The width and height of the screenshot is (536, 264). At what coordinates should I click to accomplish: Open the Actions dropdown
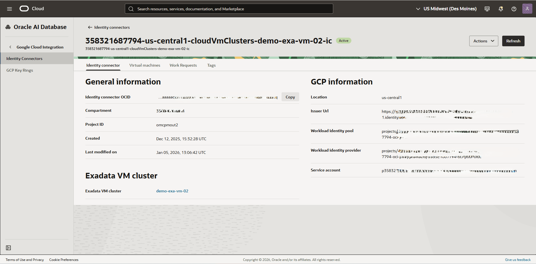pyautogui.click(x=483, y=41)
